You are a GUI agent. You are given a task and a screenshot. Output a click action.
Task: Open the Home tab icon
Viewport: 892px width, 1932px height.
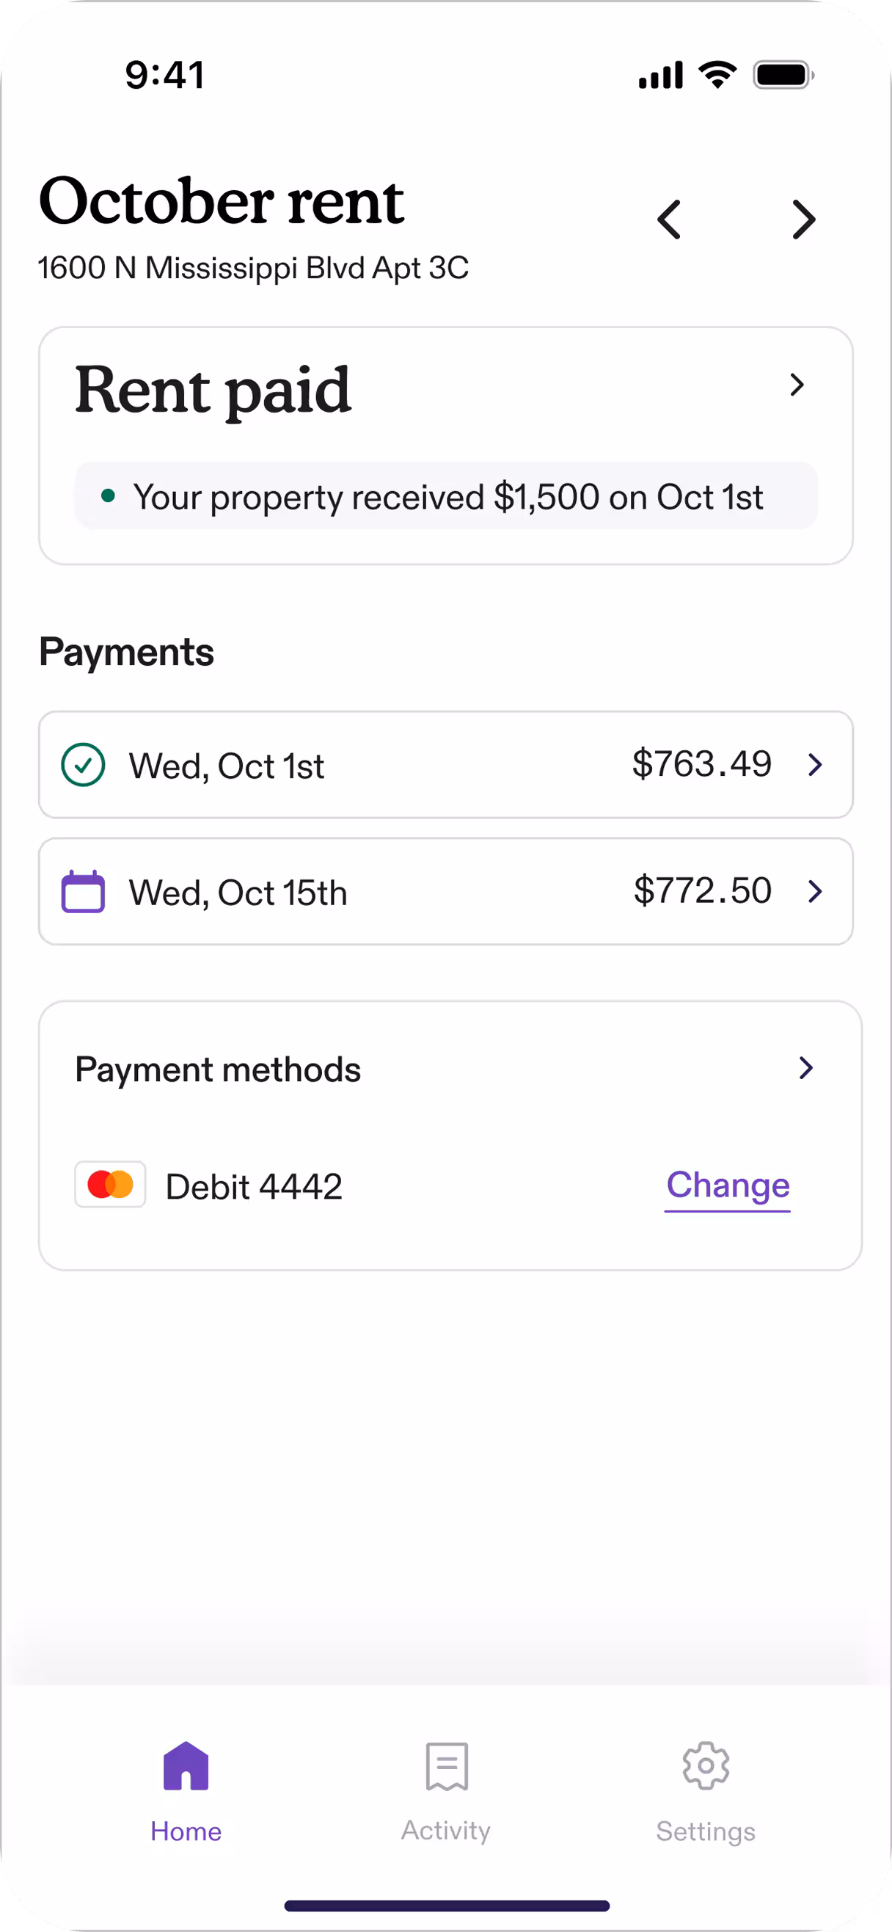pyautogui.click(x=186, y=1765)
